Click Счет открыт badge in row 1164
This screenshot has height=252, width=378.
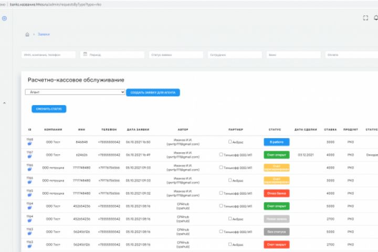(277, 206)
